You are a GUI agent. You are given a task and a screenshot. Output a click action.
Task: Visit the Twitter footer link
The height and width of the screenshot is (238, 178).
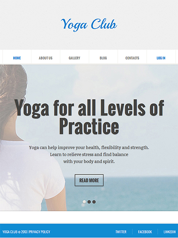(x=121, y=232)
